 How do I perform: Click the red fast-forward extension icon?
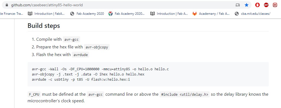275,5
